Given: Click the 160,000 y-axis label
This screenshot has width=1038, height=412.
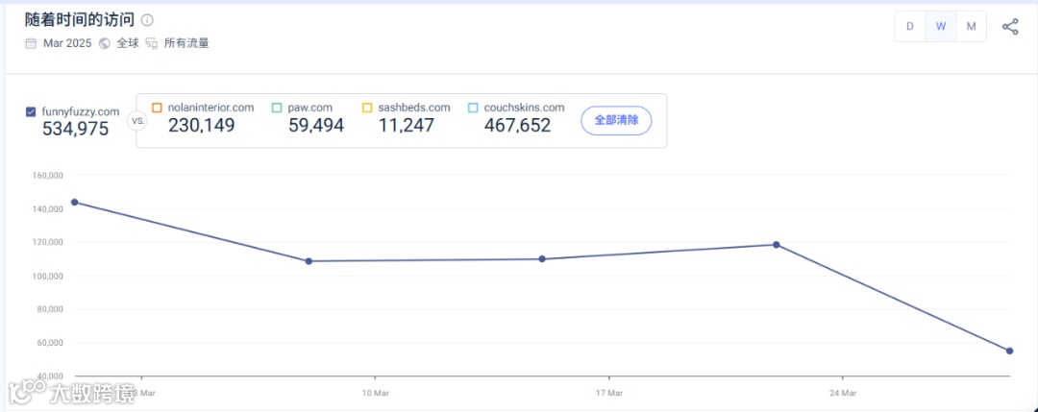Looking at the screenshot, I should click(47, 176).
